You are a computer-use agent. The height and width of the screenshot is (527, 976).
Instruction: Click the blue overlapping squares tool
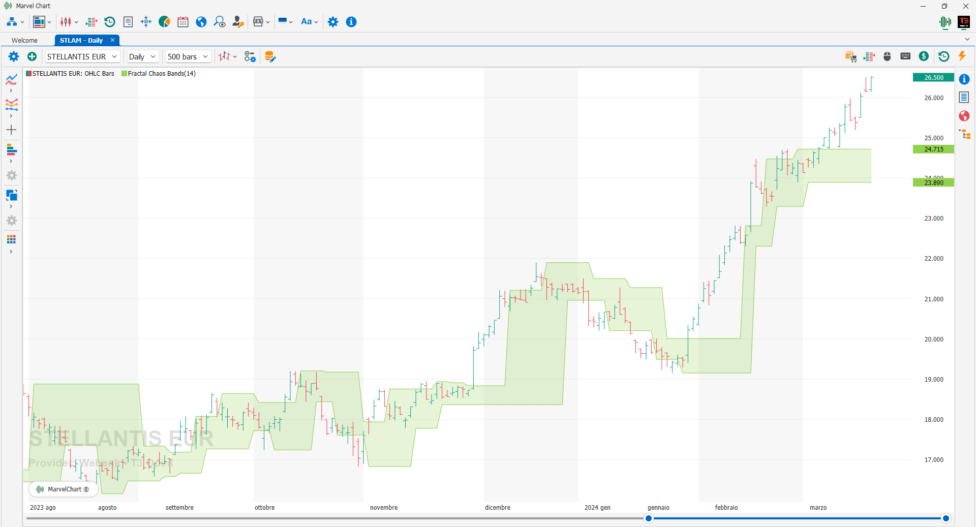click(x=11, y=195)
